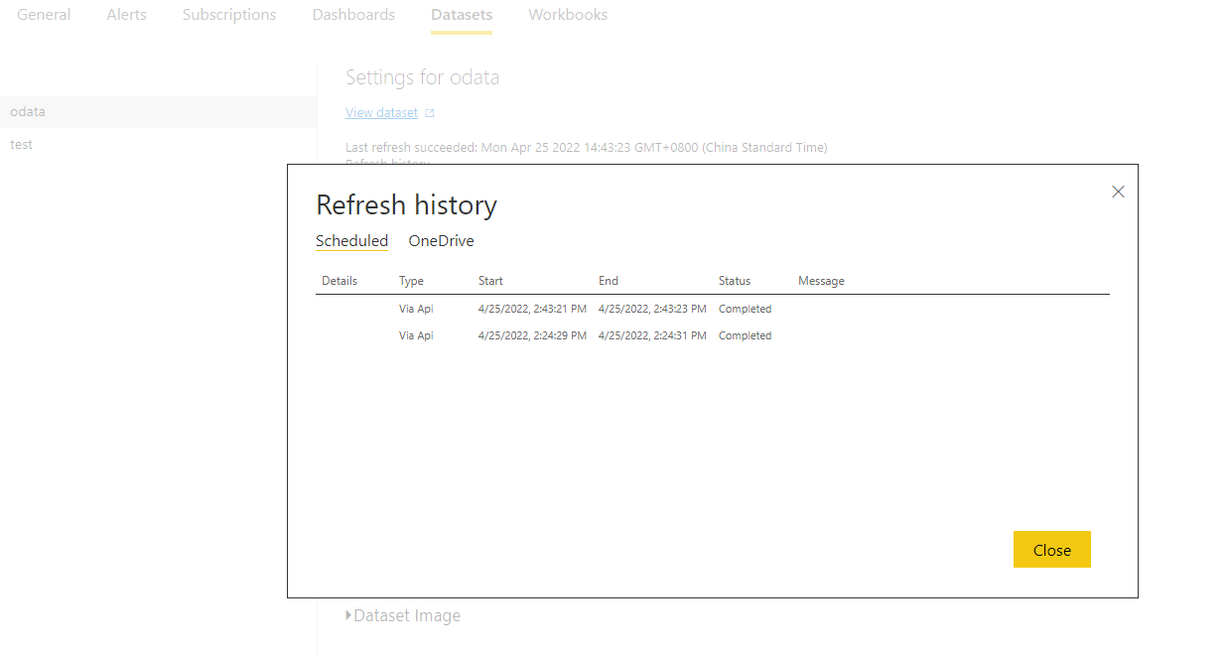Click the end time 4/25/2022, 2:43:23 PM
The height and width of the screenshot is (655, 1227).
(652, 309)
